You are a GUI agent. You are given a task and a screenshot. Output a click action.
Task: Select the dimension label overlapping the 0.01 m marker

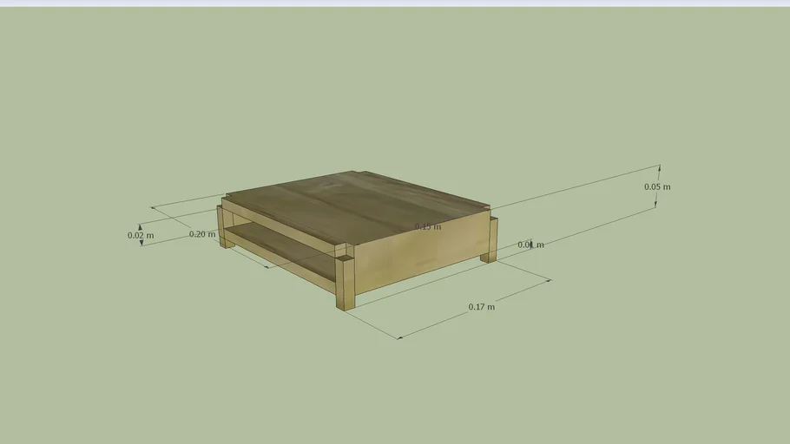point(531,245)
